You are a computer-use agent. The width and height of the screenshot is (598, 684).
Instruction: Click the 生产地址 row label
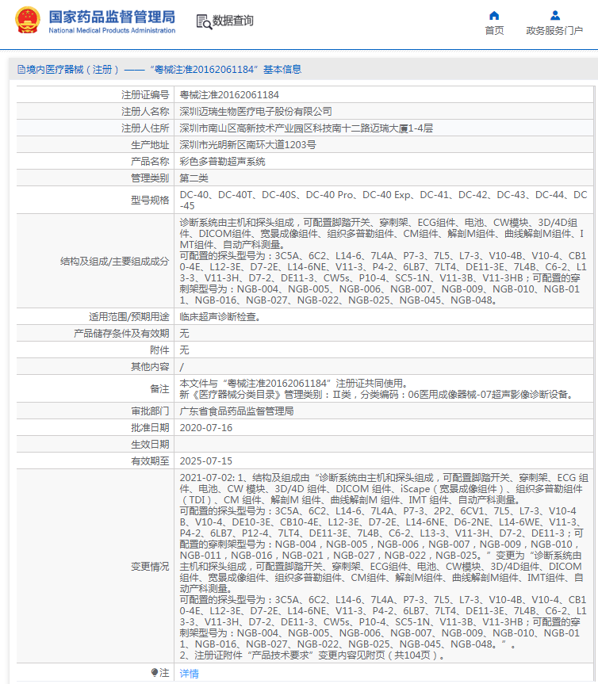(150, 144)
